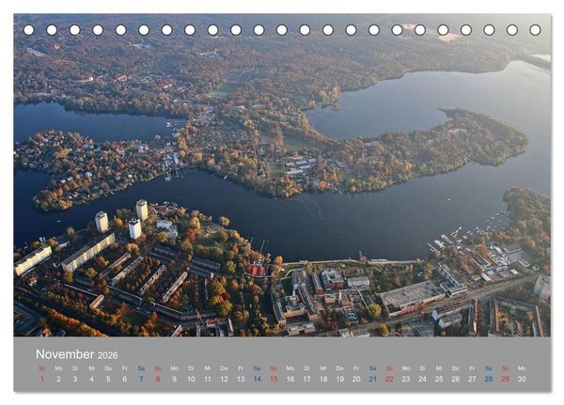This screenshot has height=405, width=564.
Task: Select date 20 in the calendar row
Action: pyautogui.click(x=356, y=379)
